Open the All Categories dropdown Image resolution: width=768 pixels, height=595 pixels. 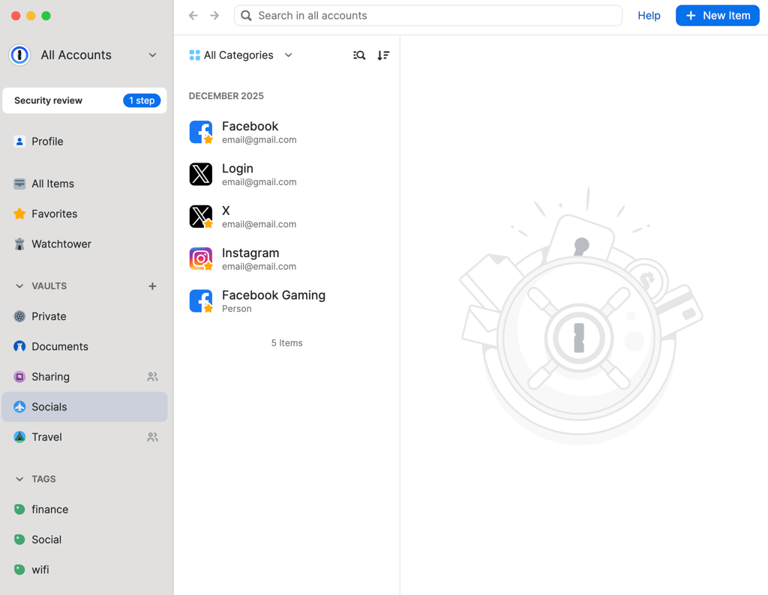point(241,55)
